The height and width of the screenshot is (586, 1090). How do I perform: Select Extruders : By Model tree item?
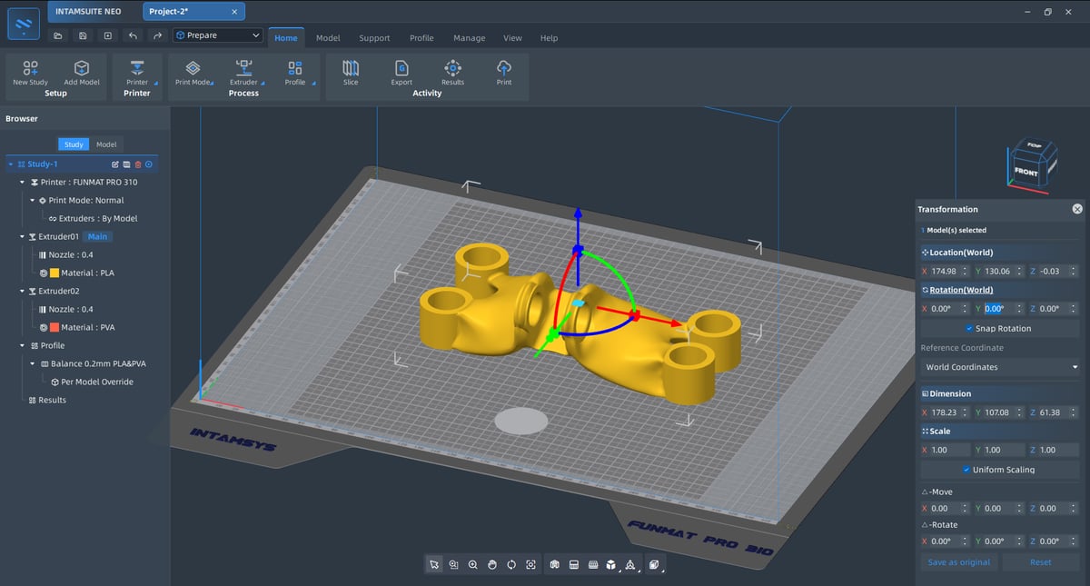pyautogui.click(x=93, y=219)
